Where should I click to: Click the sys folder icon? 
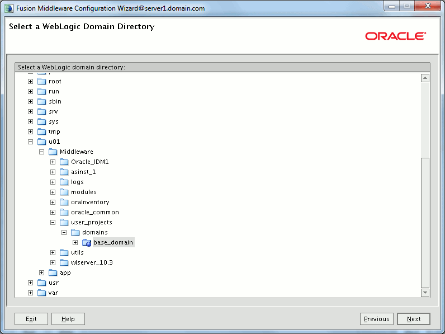click(42, 121)
